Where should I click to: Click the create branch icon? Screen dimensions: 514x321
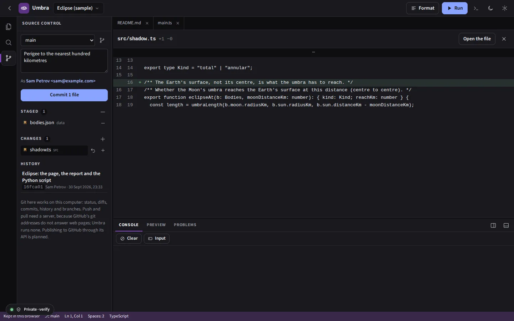(x=102, y=40)
